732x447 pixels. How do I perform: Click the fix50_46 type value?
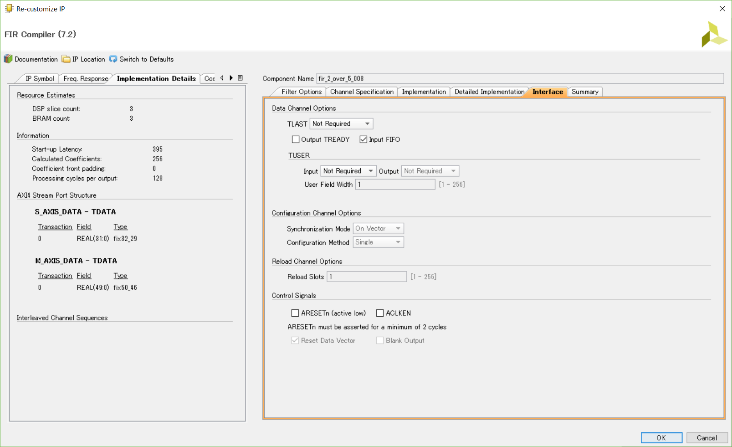[x=125, y=288]
